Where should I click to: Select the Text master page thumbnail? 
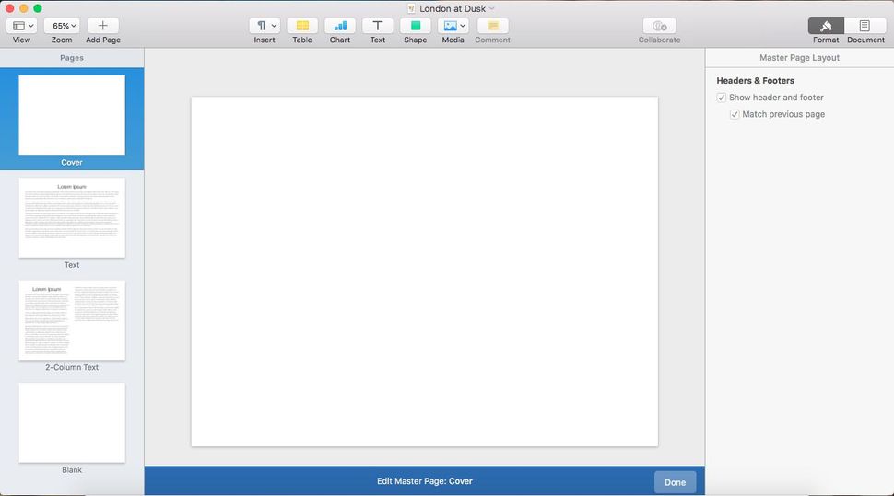click(x=72, y=217)
